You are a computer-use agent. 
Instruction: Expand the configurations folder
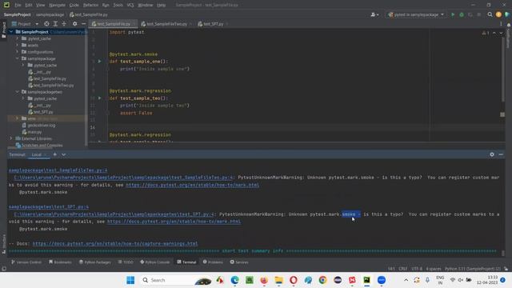pos(18,51)
